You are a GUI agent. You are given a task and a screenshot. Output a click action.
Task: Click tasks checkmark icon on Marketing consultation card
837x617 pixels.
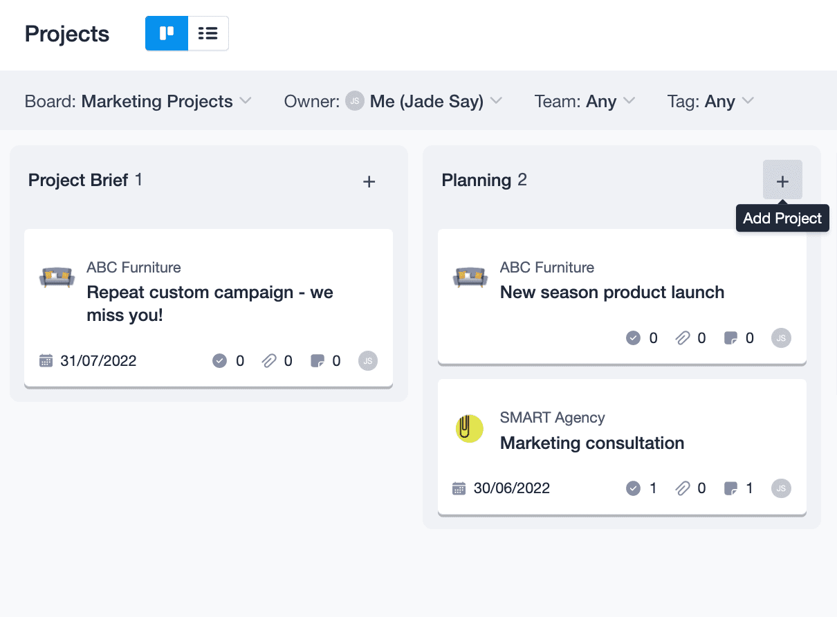(633, 488)
